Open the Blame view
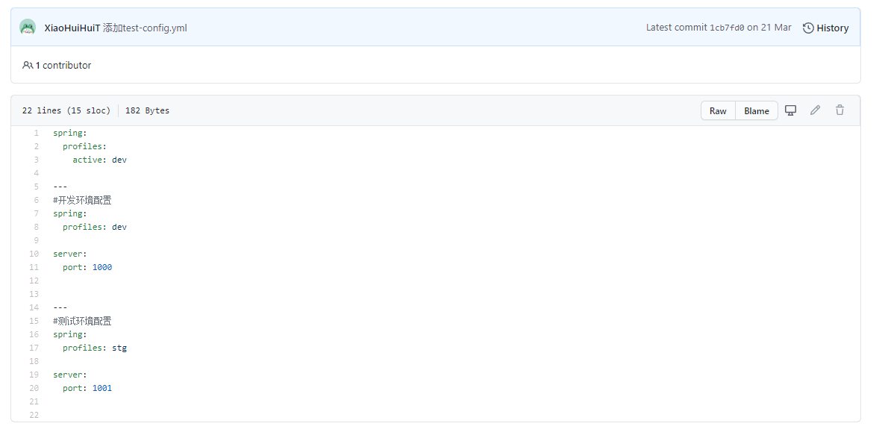The height and width of the screenshot is (432, 885). [x=757, y=110]
